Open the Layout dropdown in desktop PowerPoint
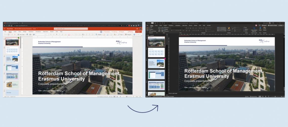Viewport: 288px width, 127px height. click(167, 28)
